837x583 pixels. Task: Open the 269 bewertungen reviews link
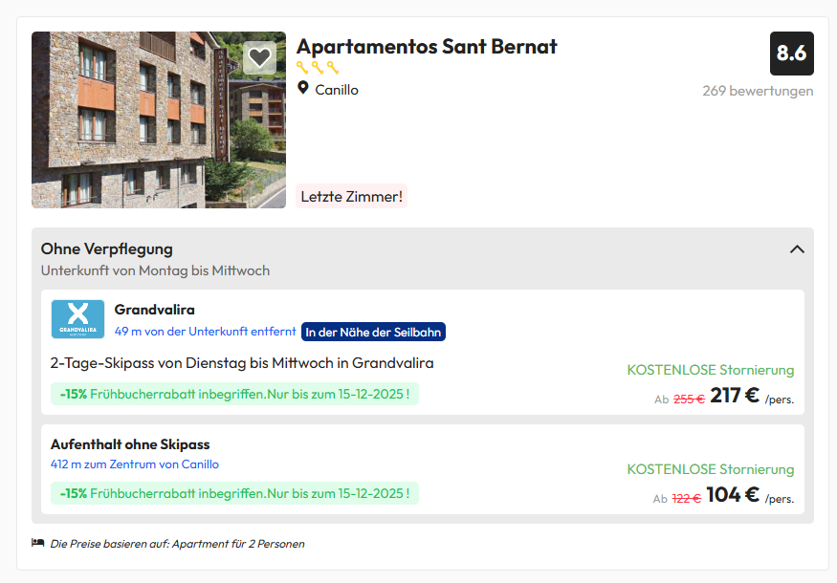(x=758, y=91)
